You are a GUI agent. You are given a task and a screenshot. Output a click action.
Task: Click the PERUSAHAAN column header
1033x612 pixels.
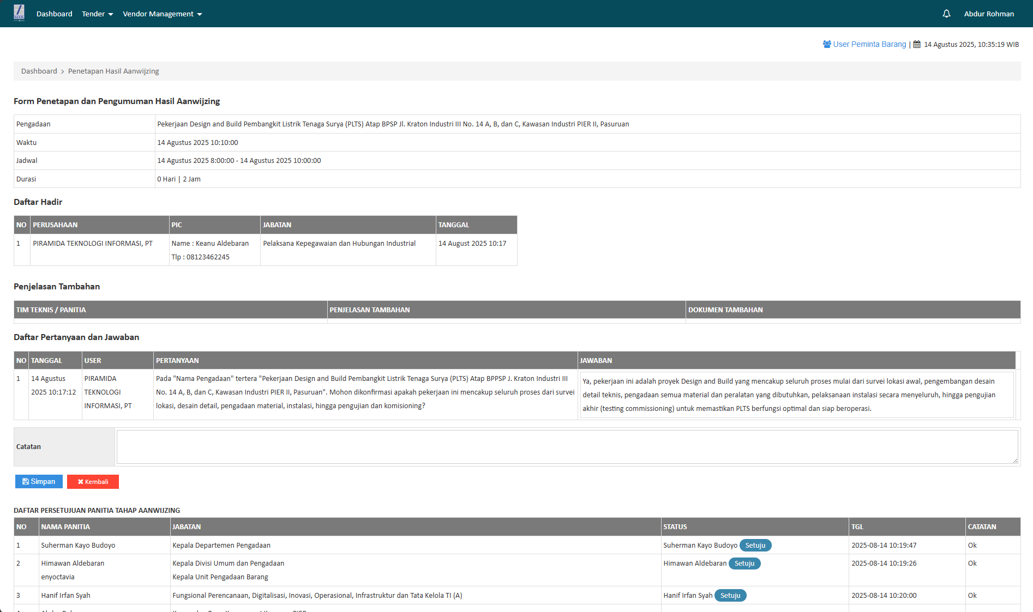pyautogui.click(x=100, y=225)
